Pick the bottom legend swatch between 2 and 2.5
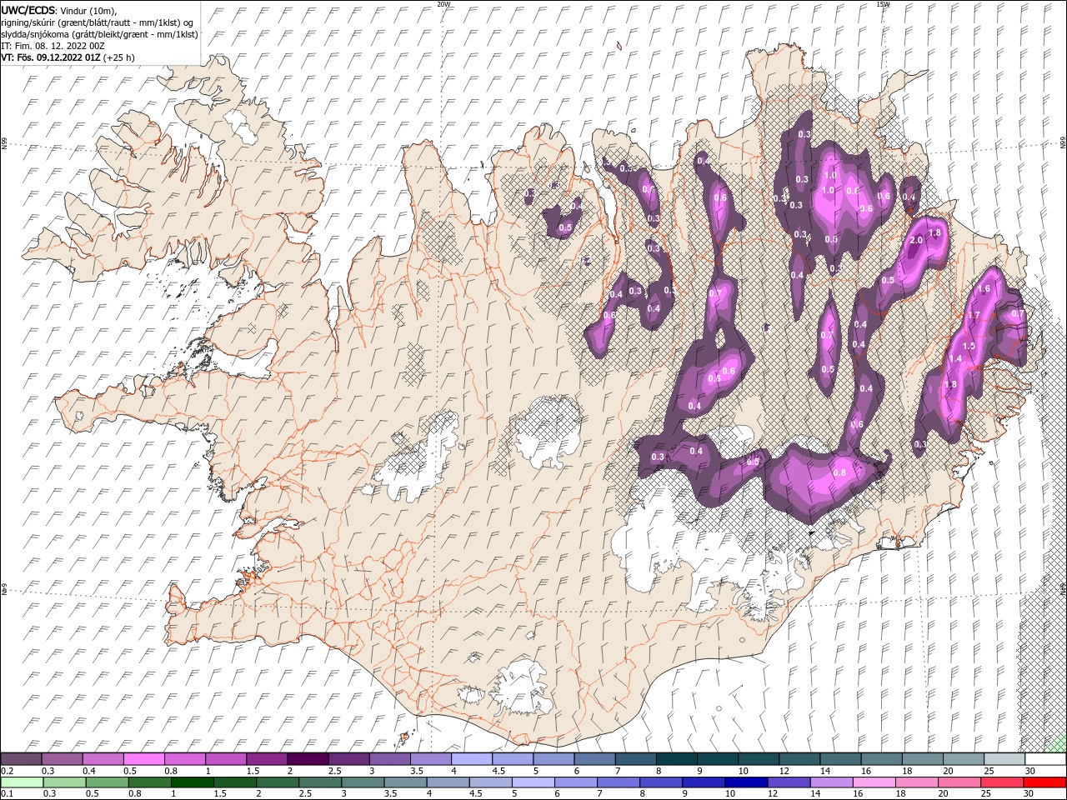The height and width of the screenshot is (800, 1067). pyautogui.click(x=278, y=782)
